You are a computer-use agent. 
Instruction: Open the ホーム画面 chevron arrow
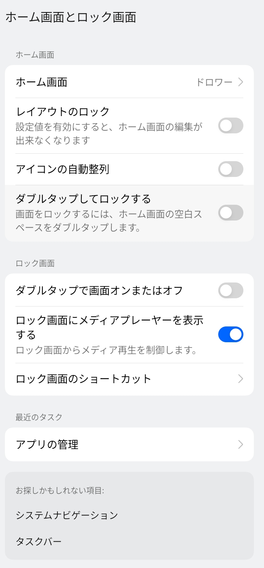[241, 82]
